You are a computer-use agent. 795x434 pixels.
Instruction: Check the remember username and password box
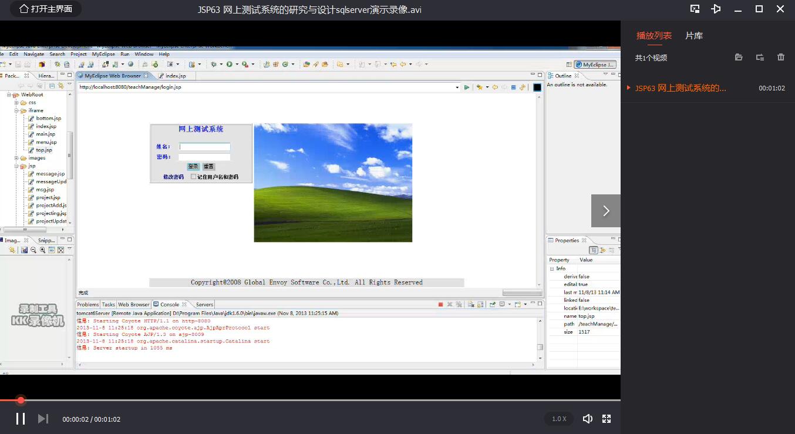(194, 177)
